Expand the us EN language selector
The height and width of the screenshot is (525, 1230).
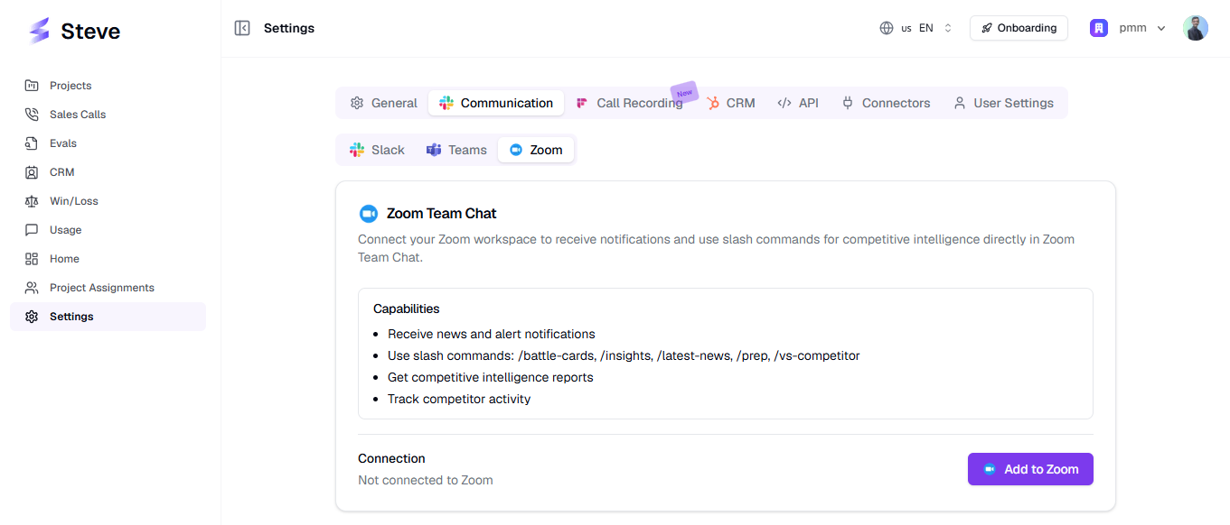click(915, 28)
